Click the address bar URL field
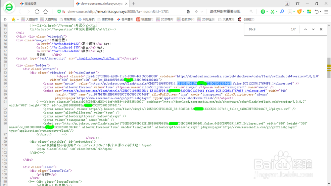The image size is (331, 186). (x=118, y=12)
